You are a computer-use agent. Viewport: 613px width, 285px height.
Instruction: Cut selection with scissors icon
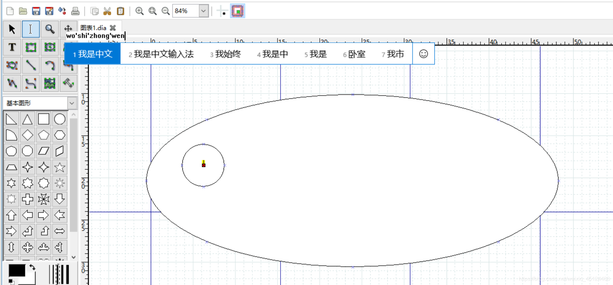[107, 11]
